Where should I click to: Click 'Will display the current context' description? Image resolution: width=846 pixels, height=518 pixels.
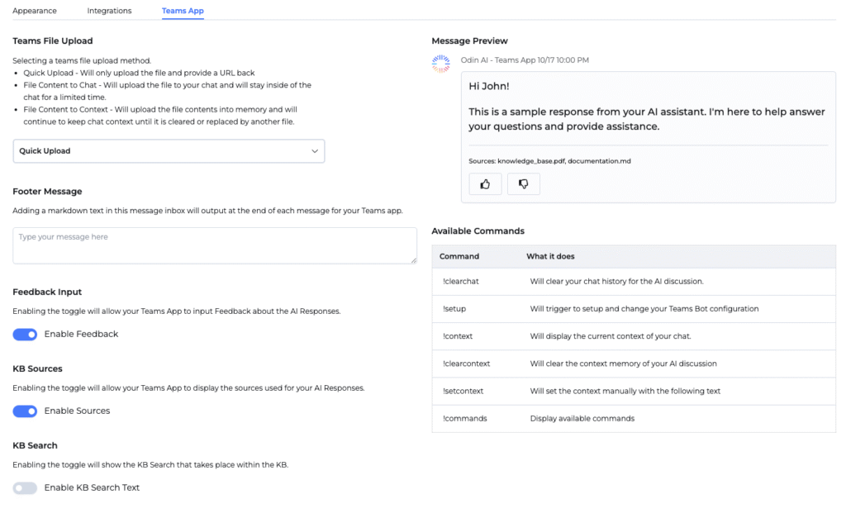611,336
